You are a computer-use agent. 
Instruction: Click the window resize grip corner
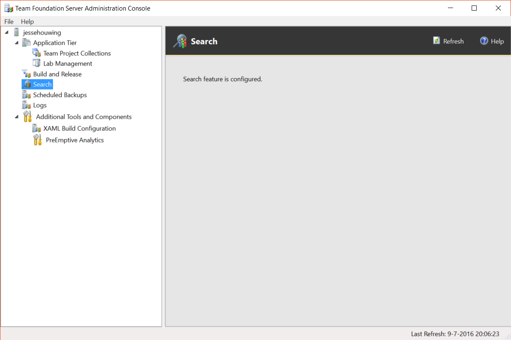507,336
